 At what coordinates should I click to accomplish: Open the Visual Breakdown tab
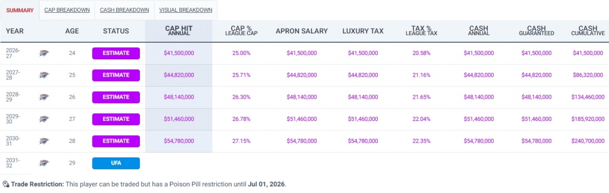point(186,10)
